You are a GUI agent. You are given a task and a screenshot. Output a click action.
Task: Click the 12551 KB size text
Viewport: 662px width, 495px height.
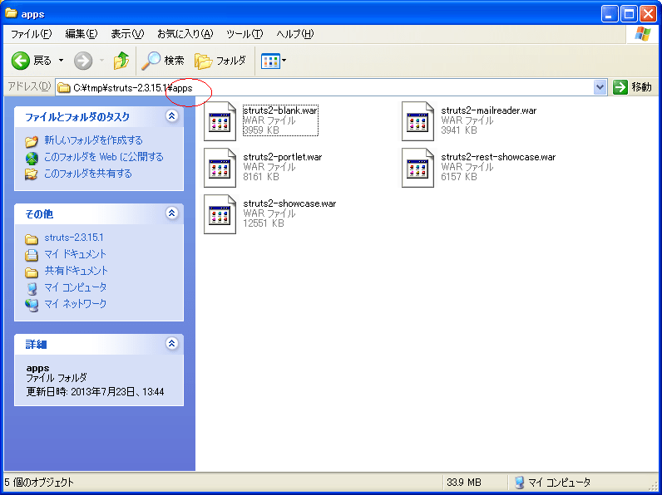pos(264,223)
